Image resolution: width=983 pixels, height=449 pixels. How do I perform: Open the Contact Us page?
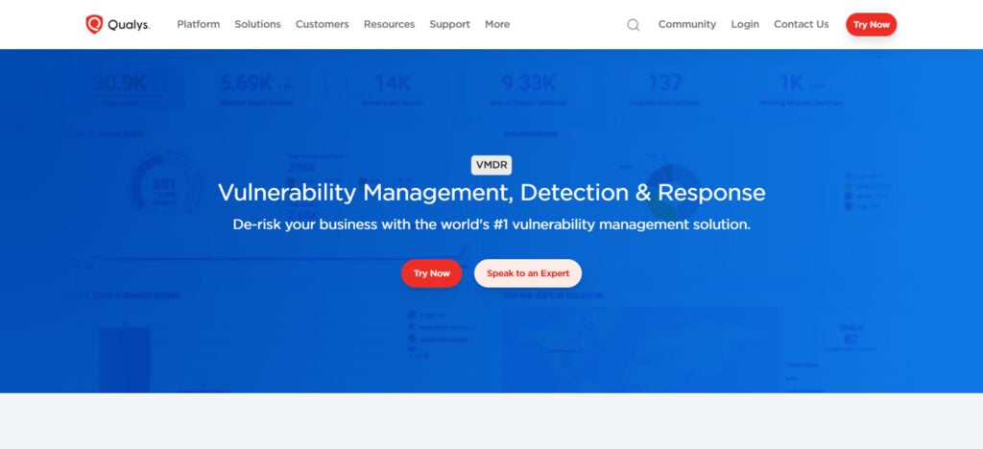tap(802, 24)
